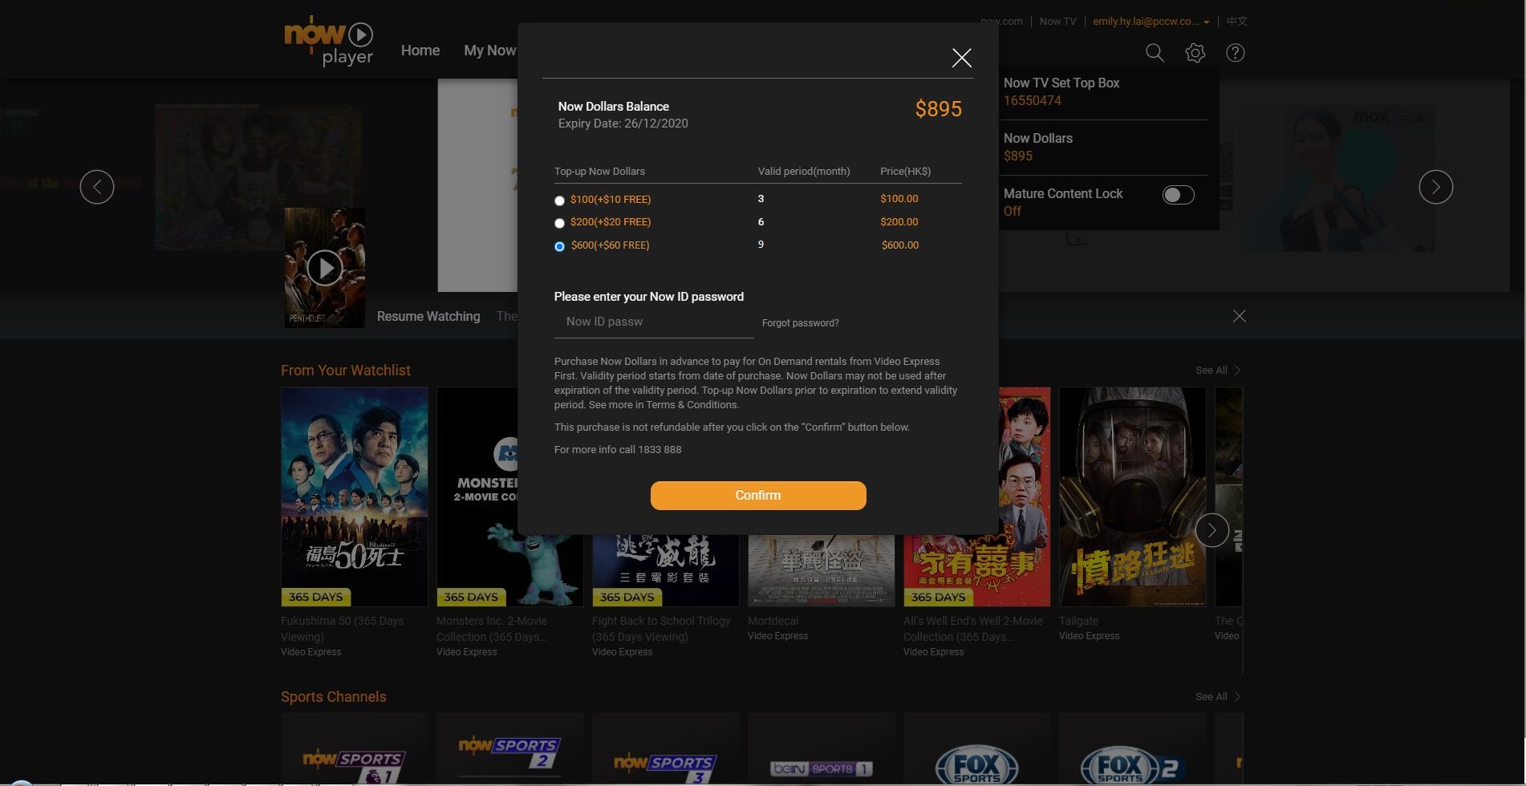The width and height of the screenshot is (1526, 786).
Task: Click the $895 balance amount in dialog
Action: click(938, 109)
